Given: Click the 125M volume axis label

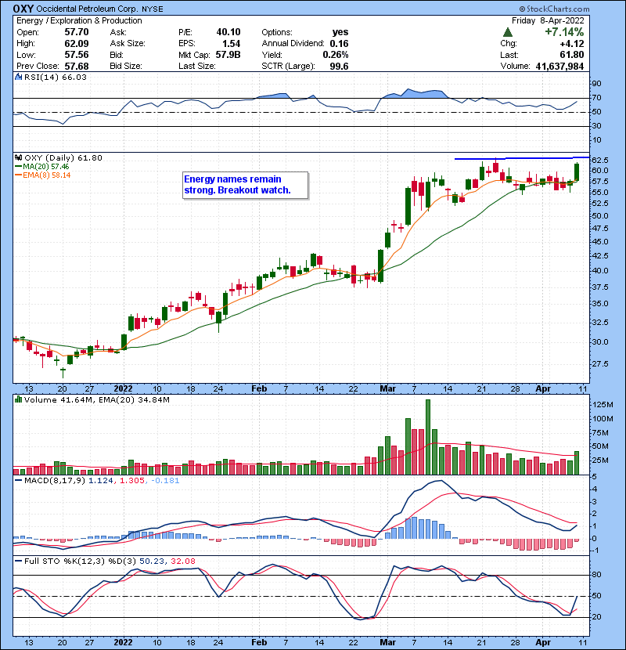Looking at the screenshot, I should [604, 405].
